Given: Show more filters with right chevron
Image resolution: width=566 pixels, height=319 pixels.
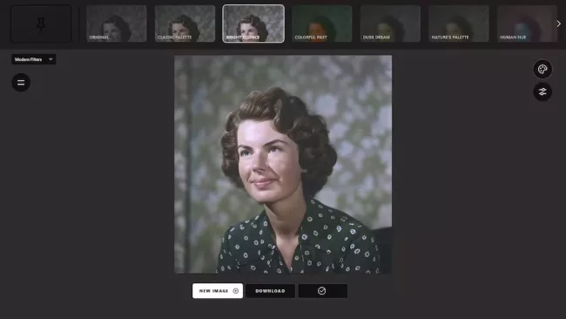Looking at the screenshot, I should pyautogui.click(x=559, y=24).
